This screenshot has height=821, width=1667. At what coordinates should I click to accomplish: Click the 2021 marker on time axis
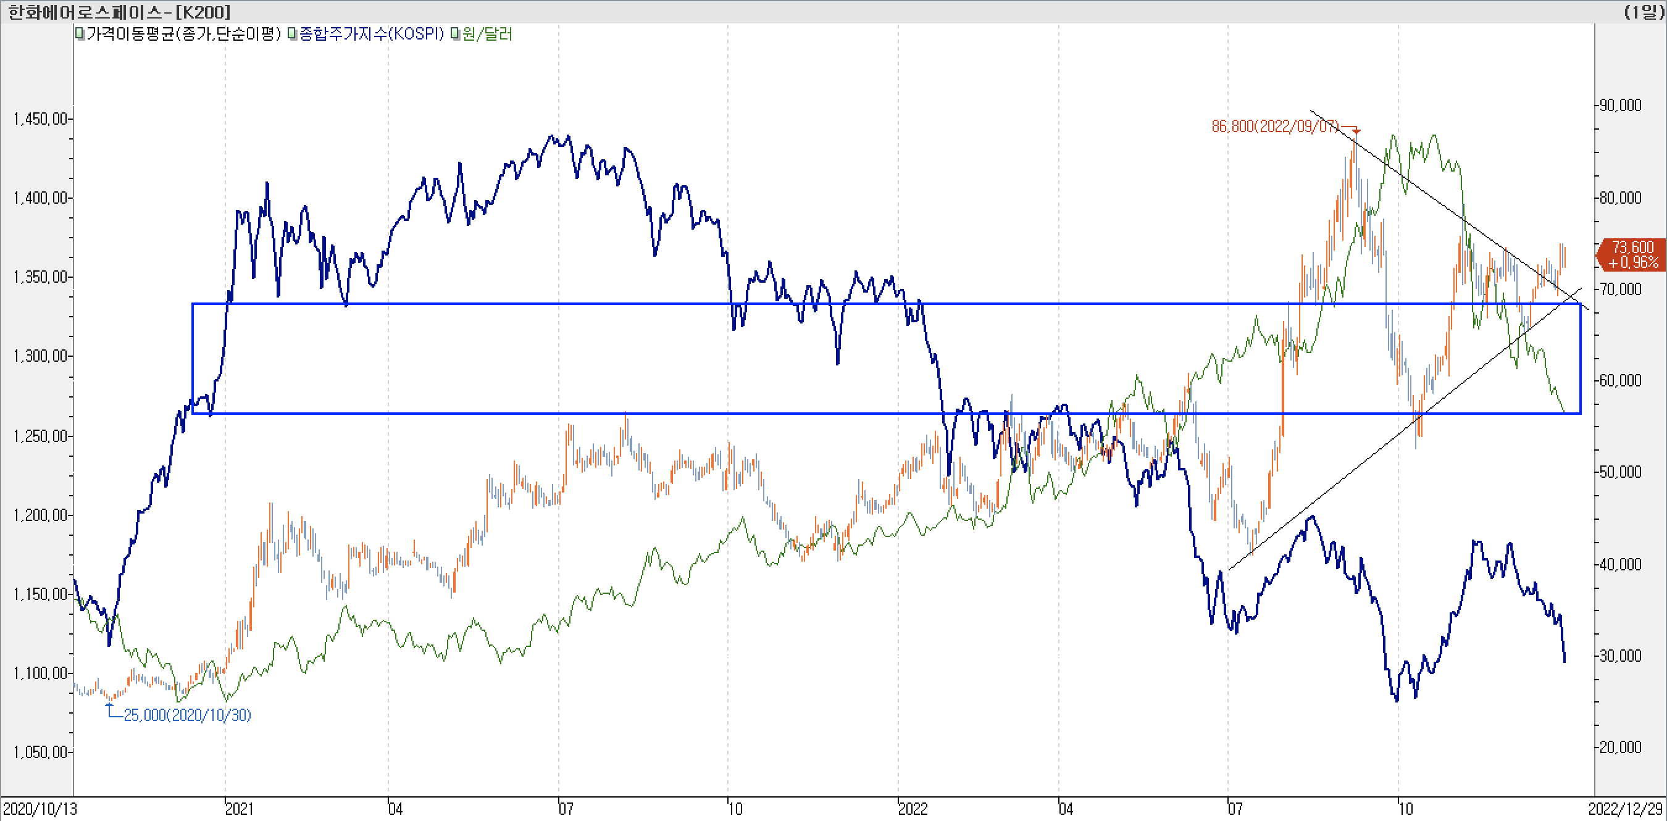[x=240, y=809]
